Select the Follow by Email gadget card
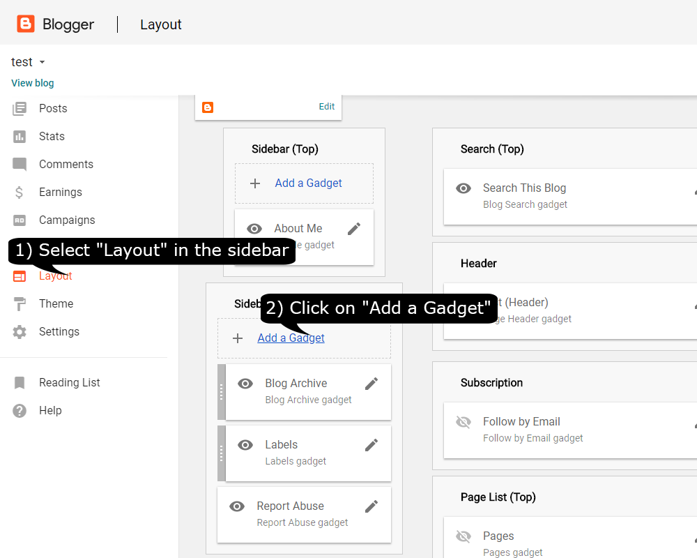This screenshot has height=558, width=697. coord(570,430)
